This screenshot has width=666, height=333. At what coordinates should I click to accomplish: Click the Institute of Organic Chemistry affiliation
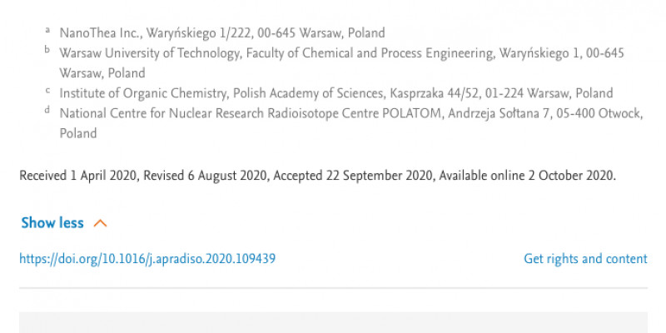(x=336, y=93)
